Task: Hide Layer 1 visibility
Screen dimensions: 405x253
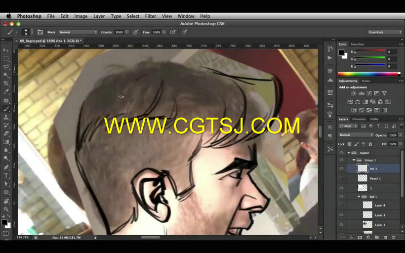Action: tap(341, 225)
